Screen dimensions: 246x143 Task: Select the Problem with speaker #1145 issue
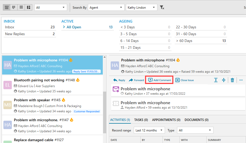click(52, 105)
